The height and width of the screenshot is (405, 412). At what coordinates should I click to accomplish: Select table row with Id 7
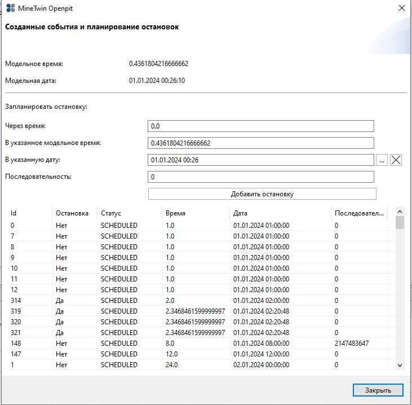201,236
